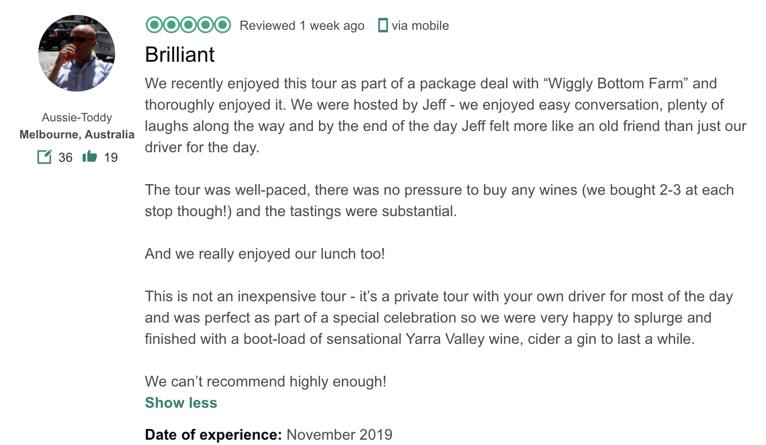Click the 'Date of experience:' label
Screen dimensions: 766x445
(214, 435)
